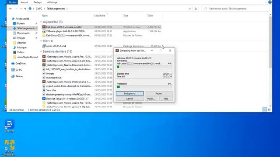Select the Vectric_Aspire_Pro_10.51 archive icon

[44, 57]
